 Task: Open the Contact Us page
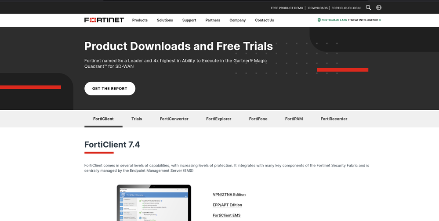264,20
